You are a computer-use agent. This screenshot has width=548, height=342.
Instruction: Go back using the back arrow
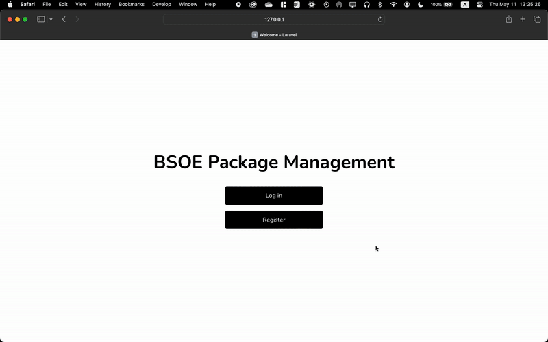coord(64,19)
